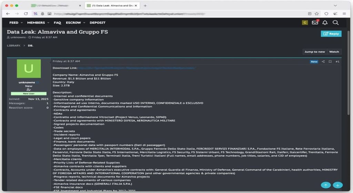353x193 pixels.
Task: Open the #1 post permalink
Action: point(337,61)
